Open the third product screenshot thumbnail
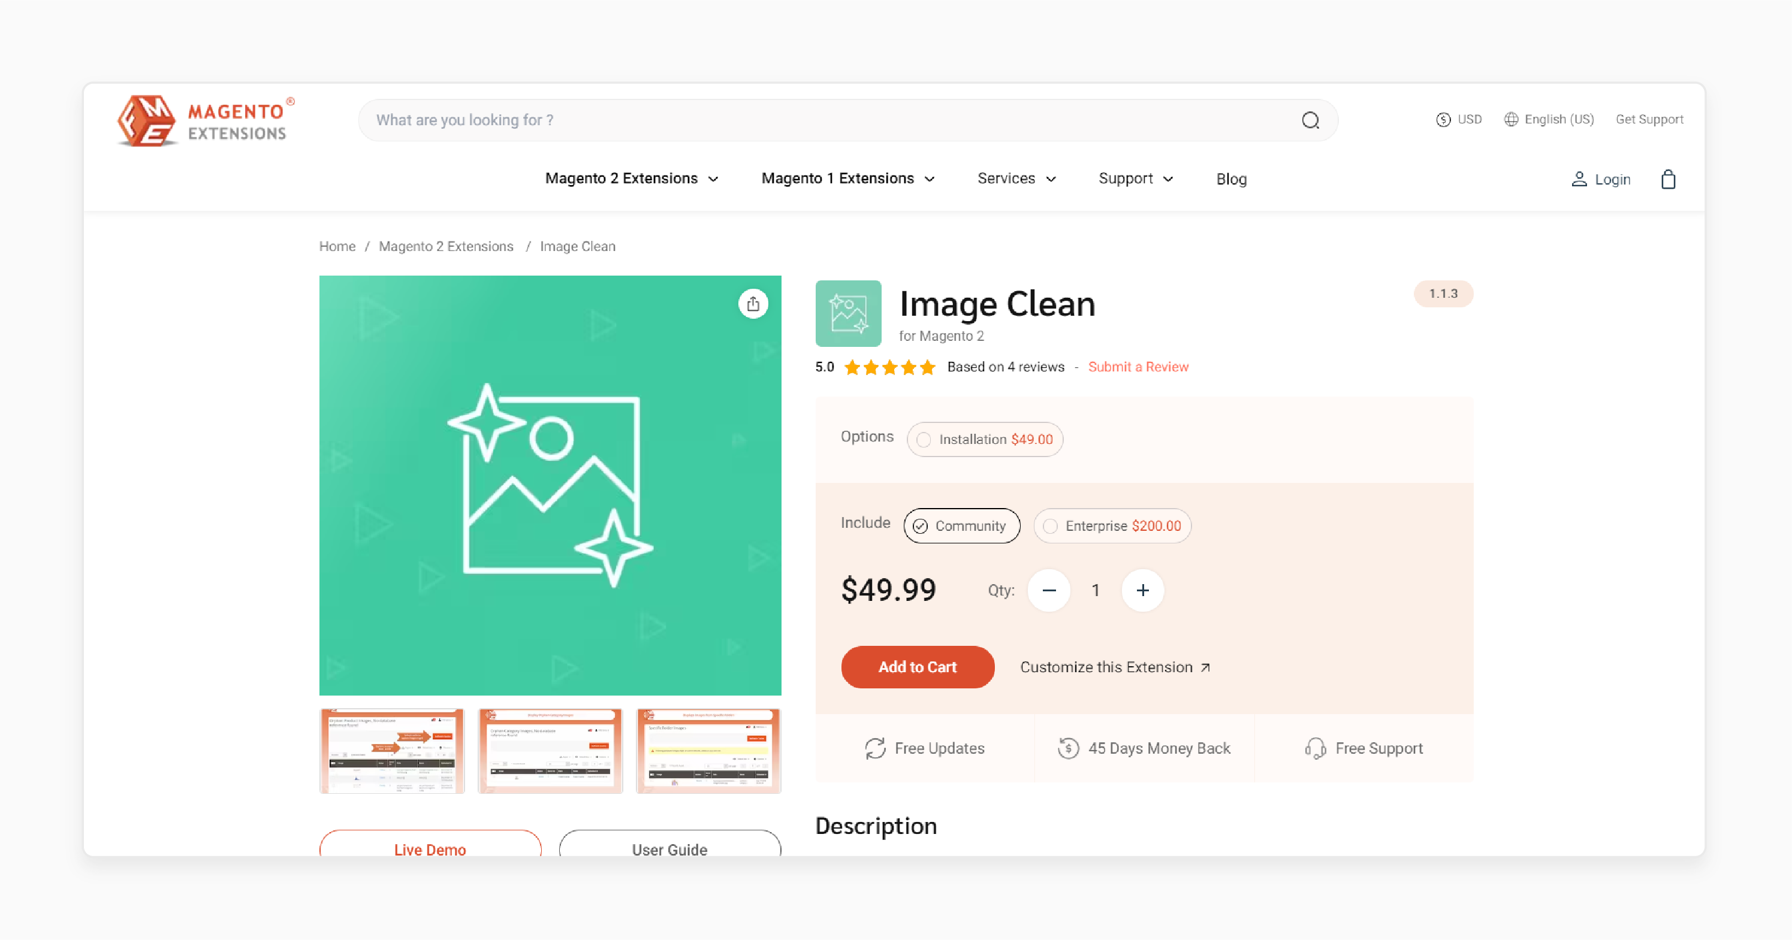1792x940 pixels. (709, 751)
